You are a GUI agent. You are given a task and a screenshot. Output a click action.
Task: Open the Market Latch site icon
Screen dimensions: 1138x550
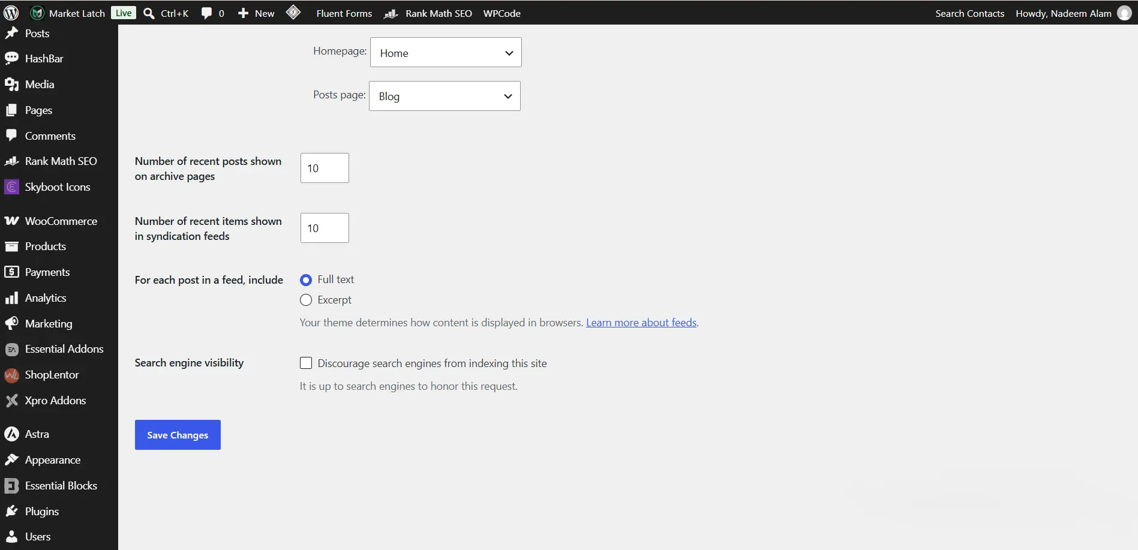tap(37, 13)
